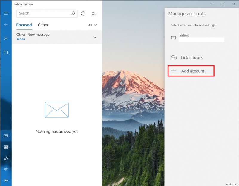This screenshot has width=239, height=186.
Task: Click inside the Search box
Action: pyautogui.click(x=47, y=13)
